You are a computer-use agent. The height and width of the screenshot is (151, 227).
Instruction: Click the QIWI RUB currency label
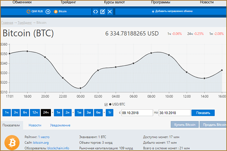click(x=37, y=12)
